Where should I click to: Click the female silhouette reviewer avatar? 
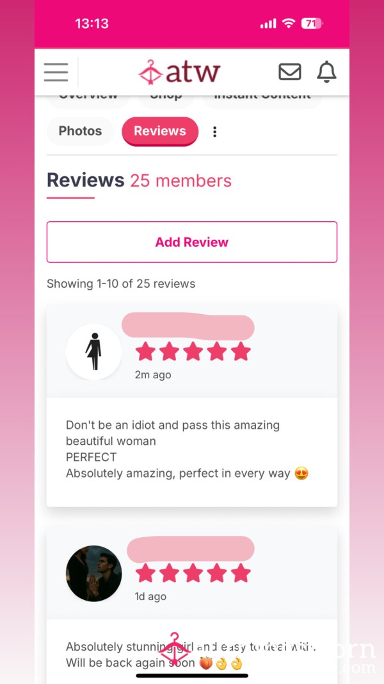[93, 351]
